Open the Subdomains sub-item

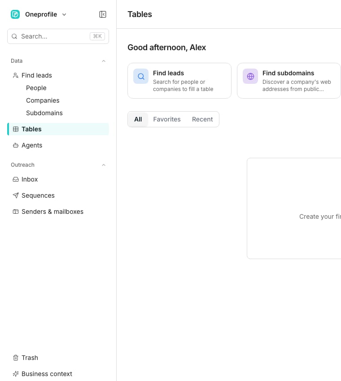44,113
